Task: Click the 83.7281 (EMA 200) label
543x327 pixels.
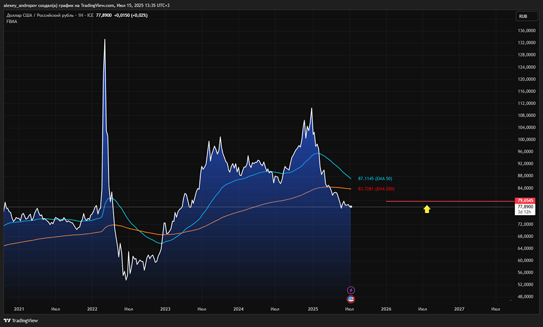Action: point(376,189)
